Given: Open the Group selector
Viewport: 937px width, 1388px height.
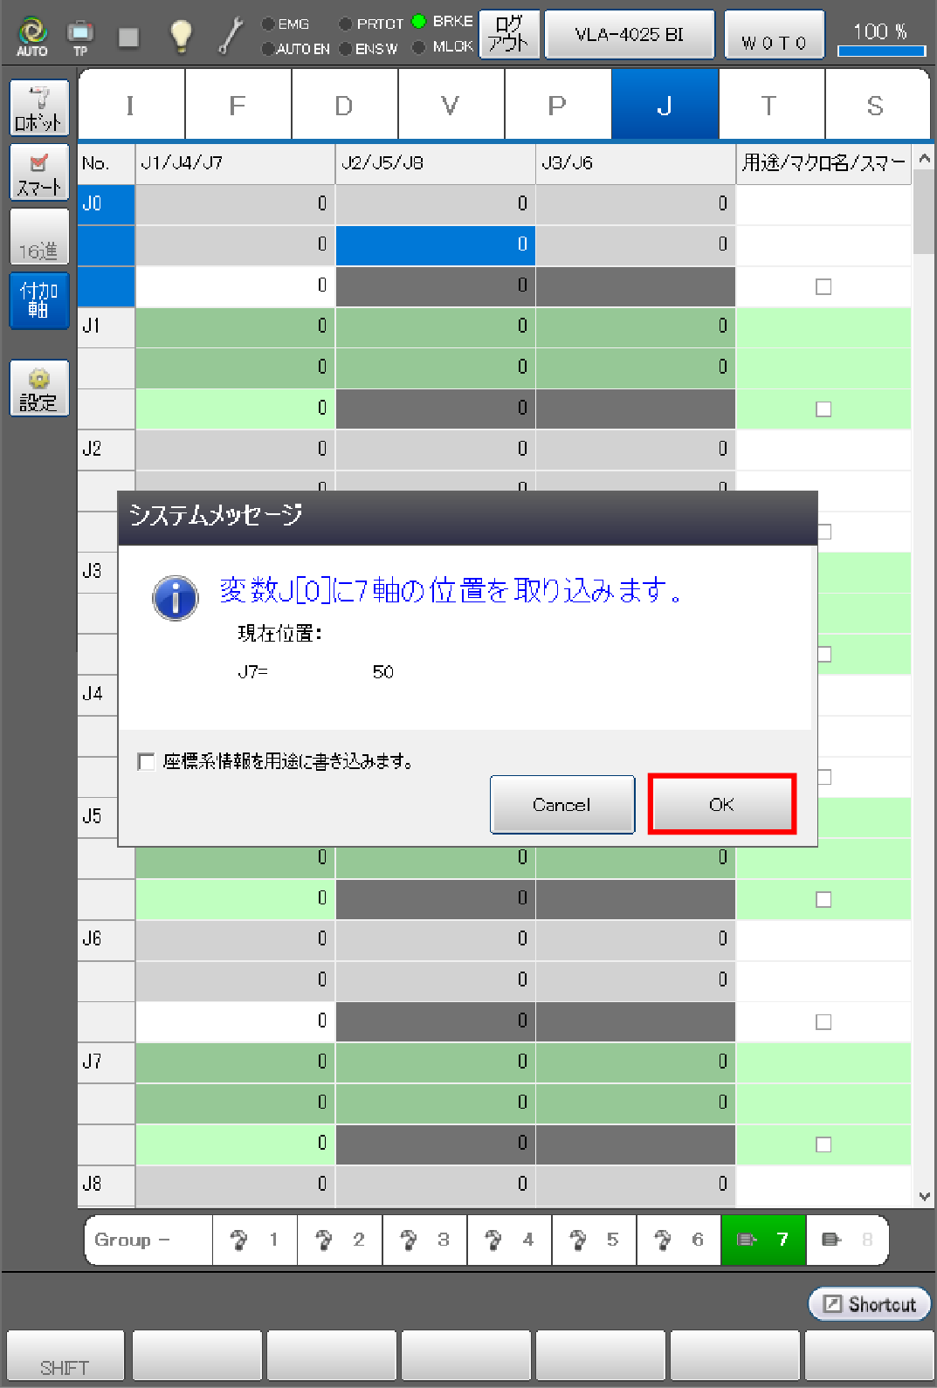Looking at the screenshot, I should click(148, 1240).
